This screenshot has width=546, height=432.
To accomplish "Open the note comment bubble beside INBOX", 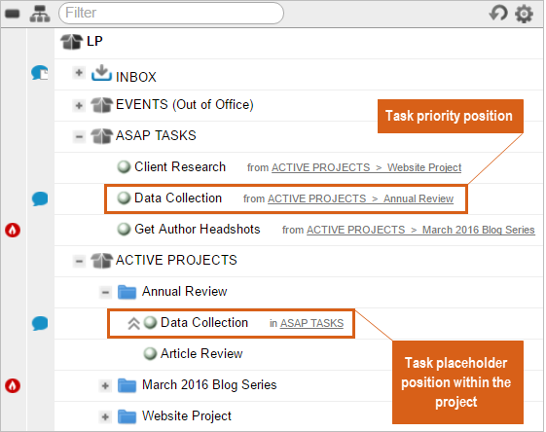I will pos(40,72).
